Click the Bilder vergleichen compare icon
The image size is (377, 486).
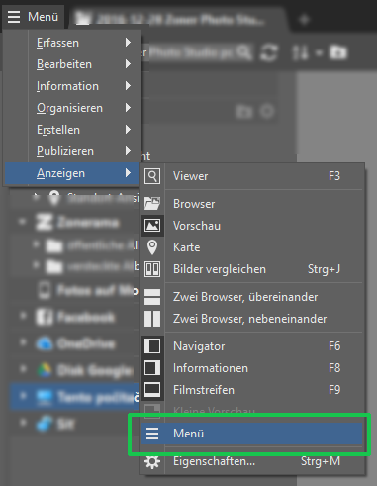pos(152,269)
